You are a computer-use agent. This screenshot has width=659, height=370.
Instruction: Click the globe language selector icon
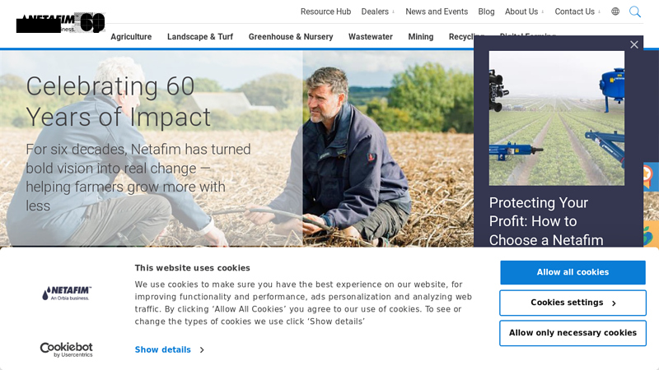pos(615,12)
